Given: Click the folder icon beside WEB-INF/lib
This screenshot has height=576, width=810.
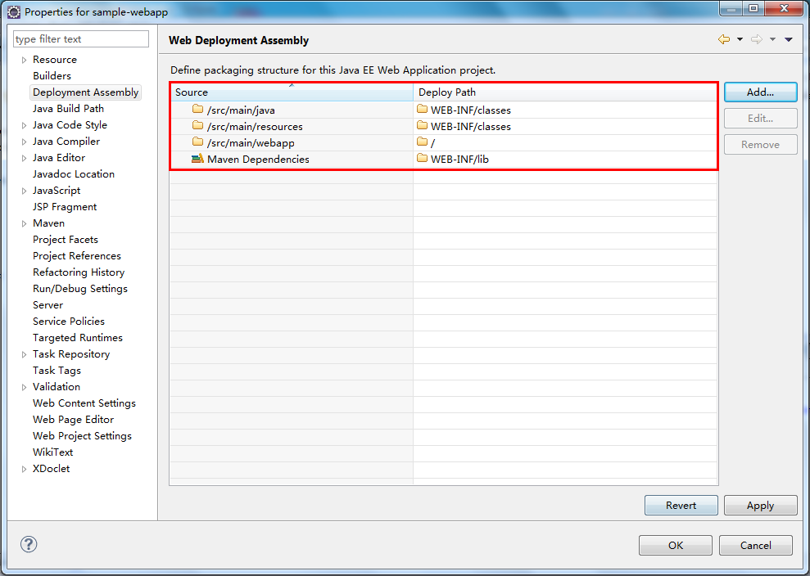Looking at the screenshot, I should [422, 158].
